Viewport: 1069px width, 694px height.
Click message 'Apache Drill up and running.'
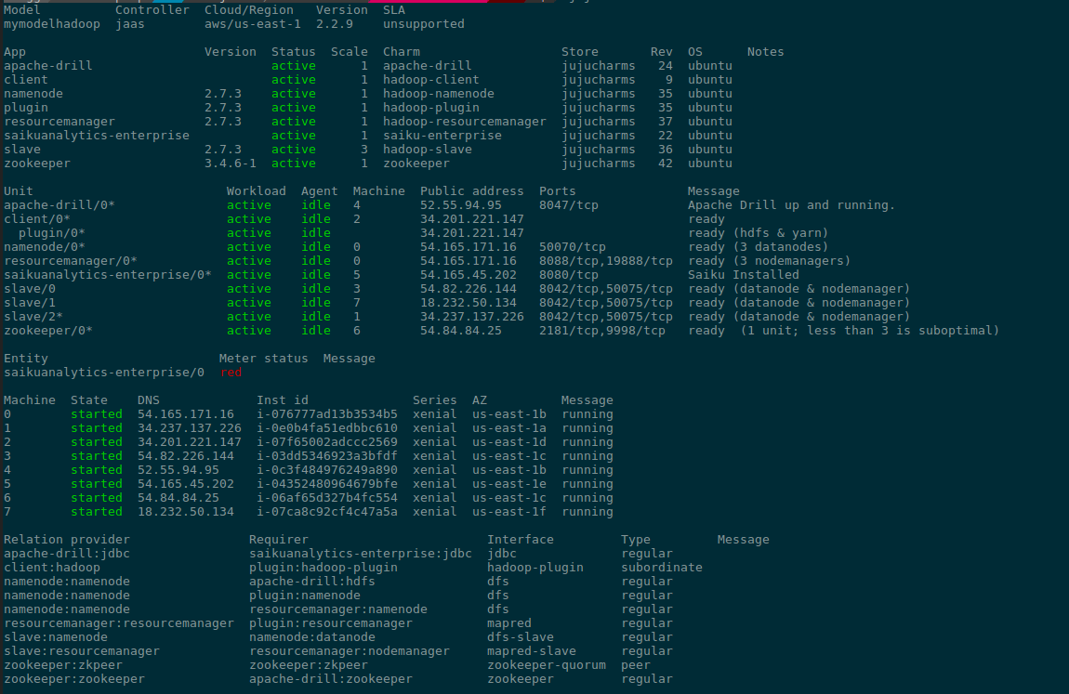(x=791, y=205)
